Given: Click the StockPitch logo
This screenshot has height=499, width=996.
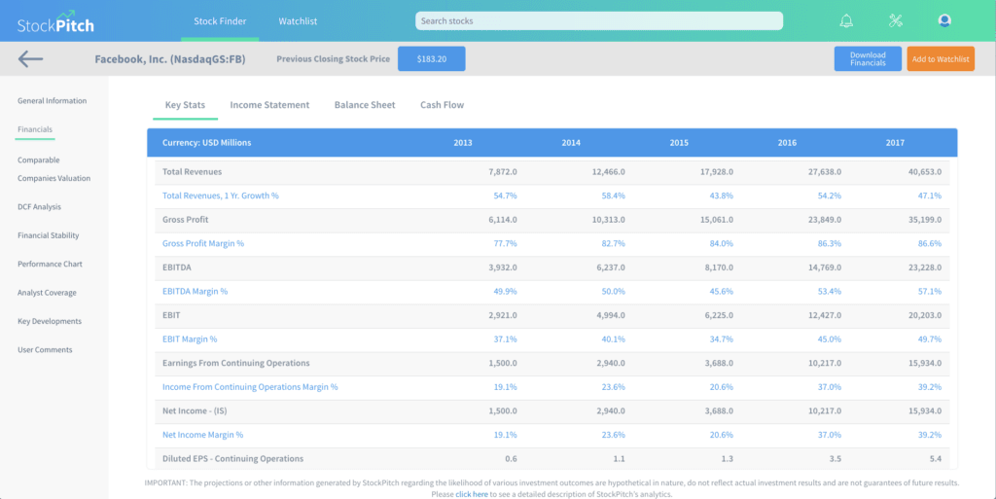Looking at the screenshot, I should (x=55, y=20).
